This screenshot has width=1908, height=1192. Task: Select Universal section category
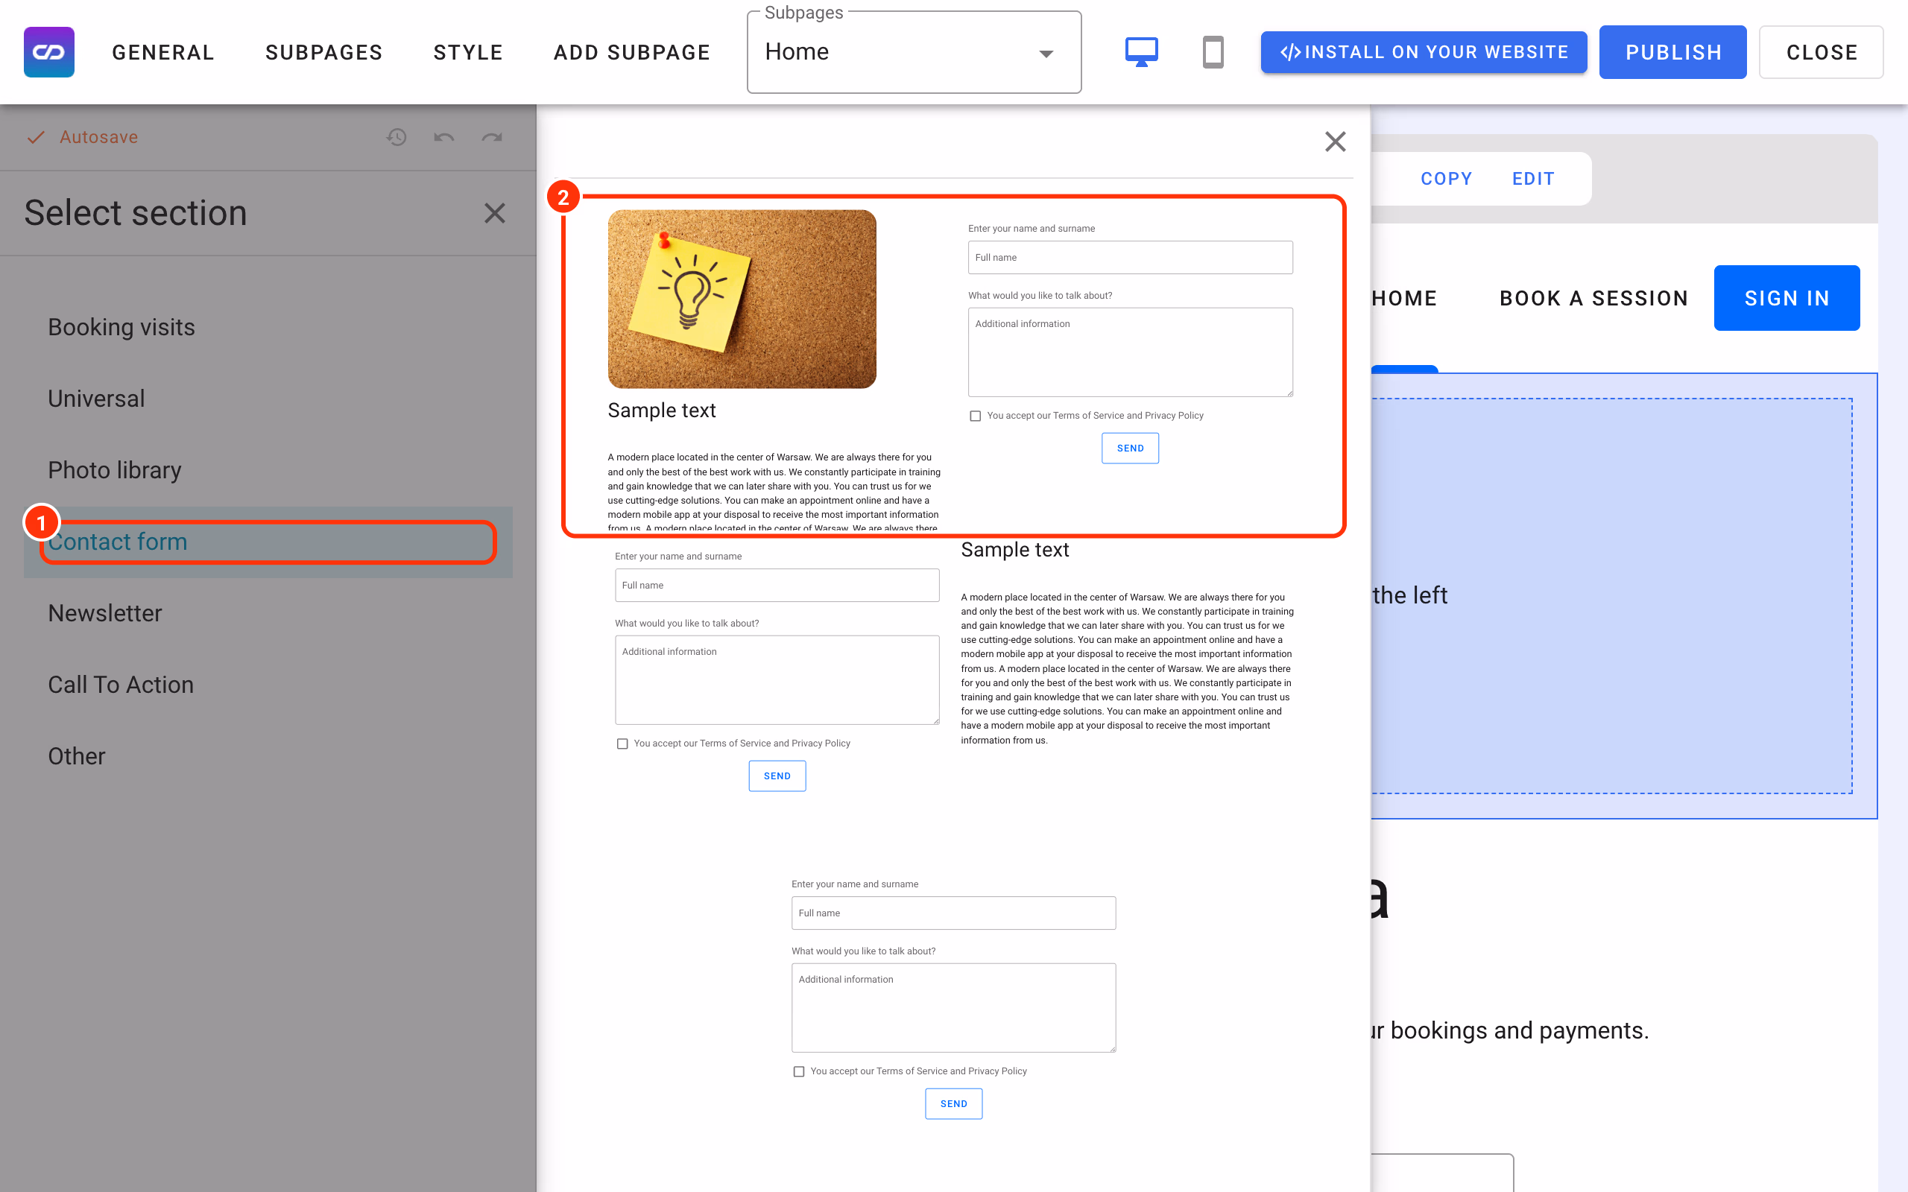pyautogui.click(x=268, y=399)
